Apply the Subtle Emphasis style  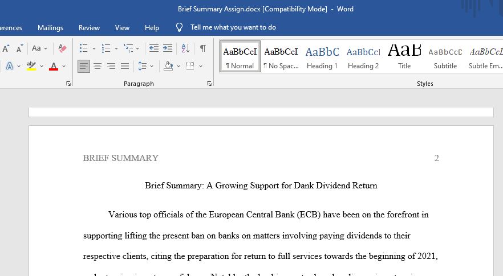point(485,56)
